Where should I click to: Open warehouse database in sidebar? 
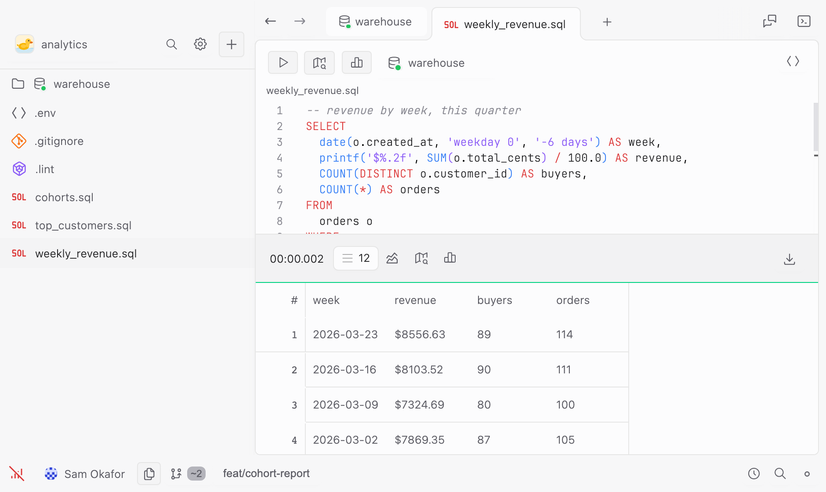(127, 84)
